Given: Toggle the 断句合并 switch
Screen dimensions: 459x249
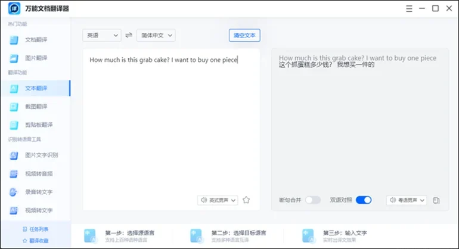Looking at the screenshot, I should 312,200.
